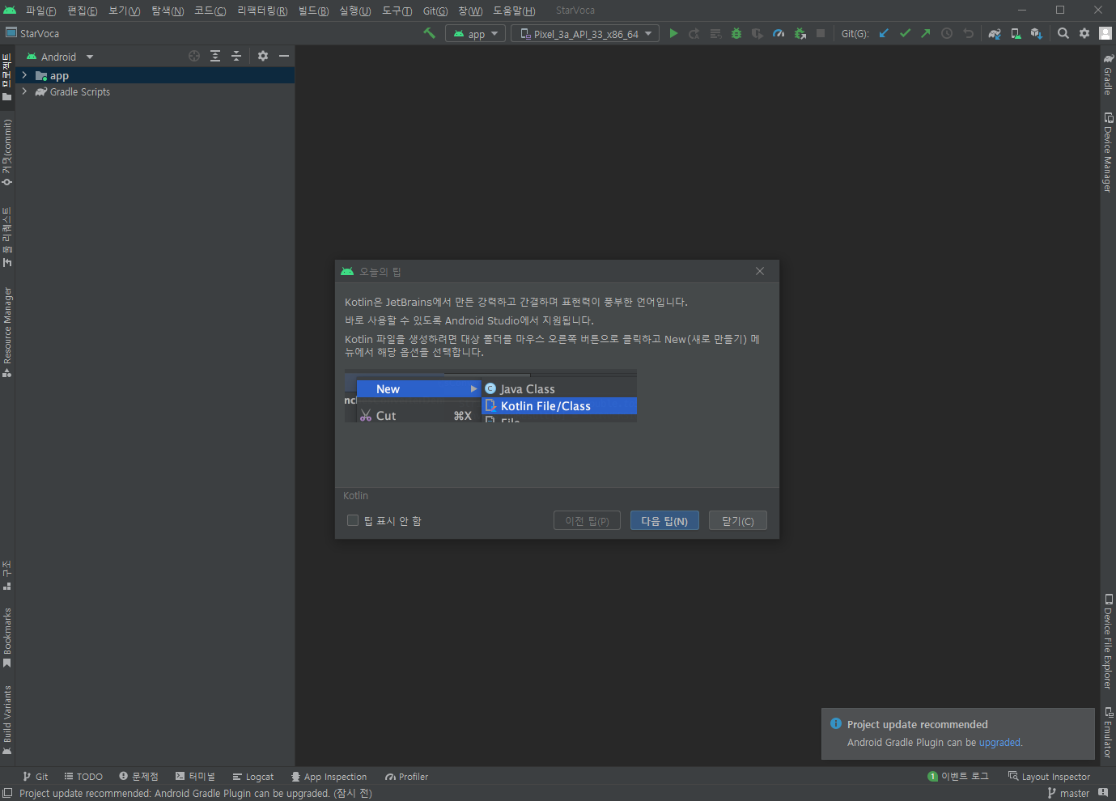Click the 다음 팁(N) button

click(664, 521)
